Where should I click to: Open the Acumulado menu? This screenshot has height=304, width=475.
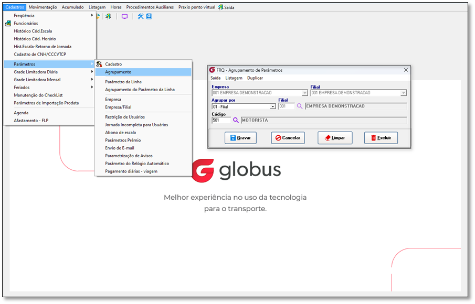coord(73,7)
